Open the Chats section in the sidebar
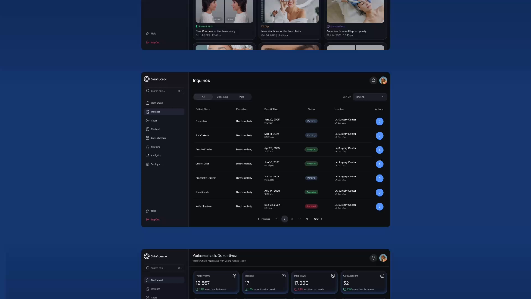 (154, 120)
